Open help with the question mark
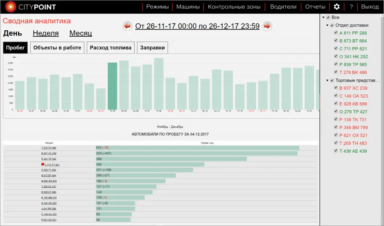 point(351,7)
